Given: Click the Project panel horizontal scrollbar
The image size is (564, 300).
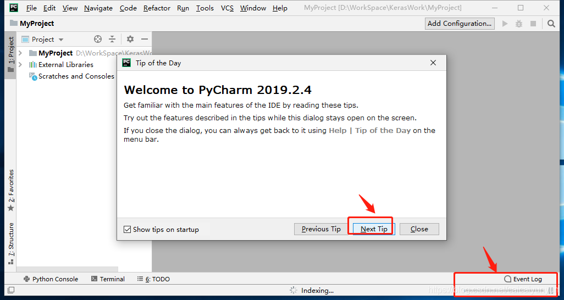Looking at the screenshot, I should point(67,269).
